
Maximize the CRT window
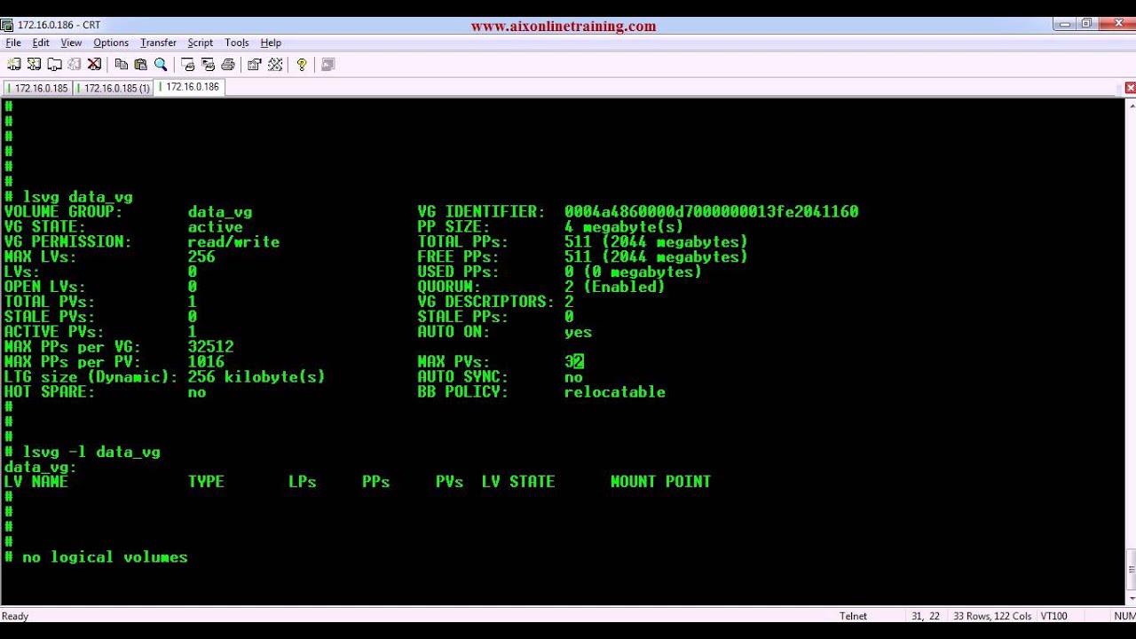(x=1086, y=25)
